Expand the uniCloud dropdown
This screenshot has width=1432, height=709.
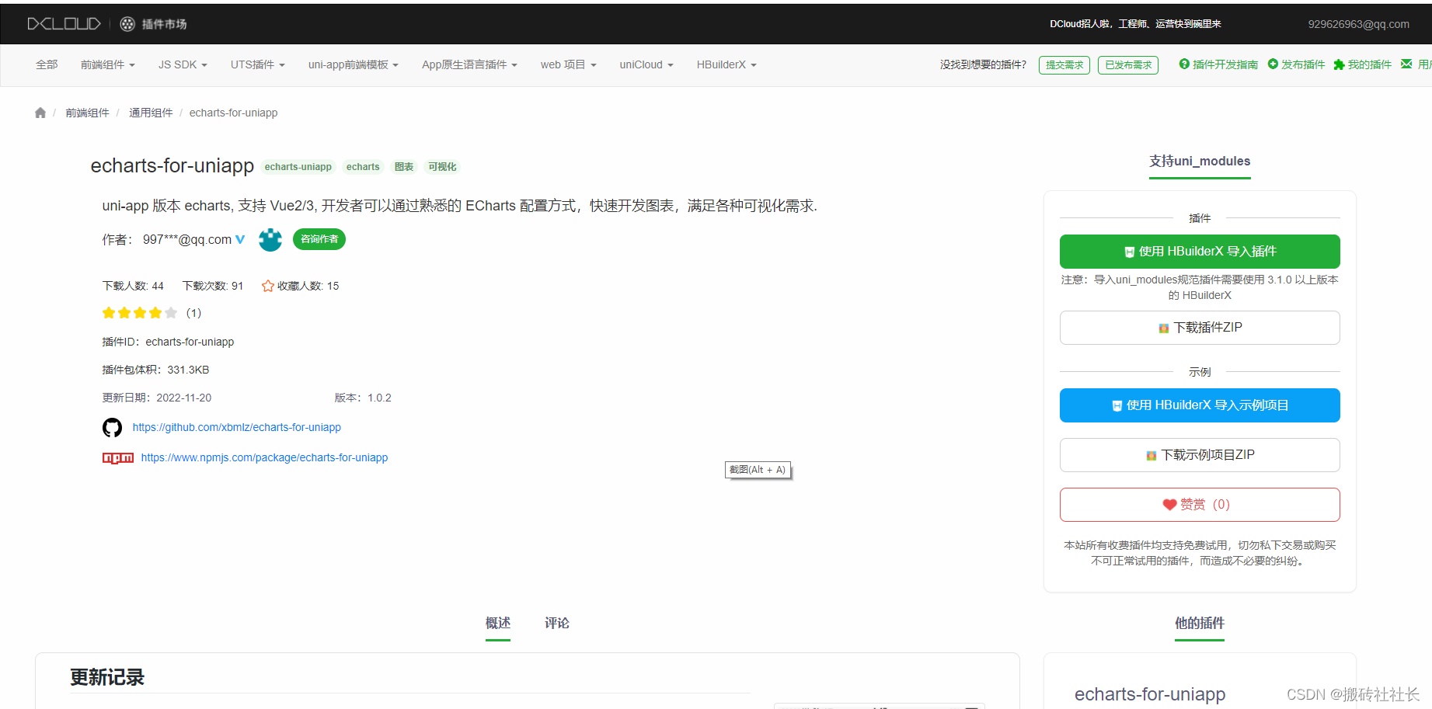(645, 64)
